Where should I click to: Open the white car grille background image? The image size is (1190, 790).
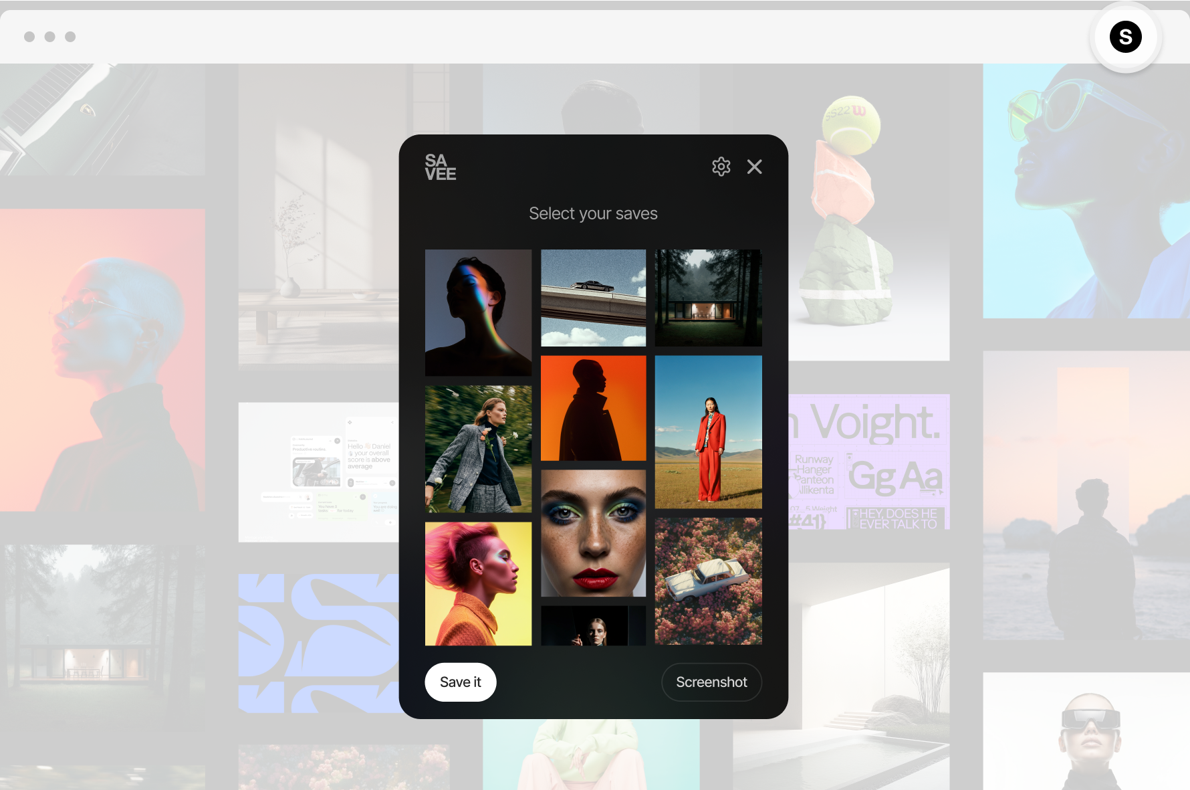point(102,120)
